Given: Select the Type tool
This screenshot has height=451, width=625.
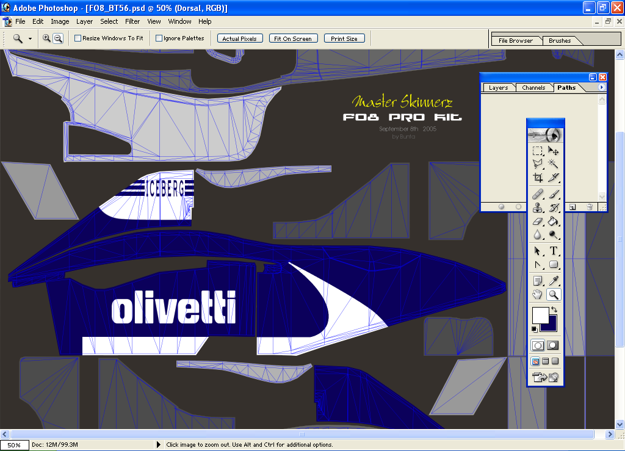Looking at the screenshot, I should coord(553,251).
